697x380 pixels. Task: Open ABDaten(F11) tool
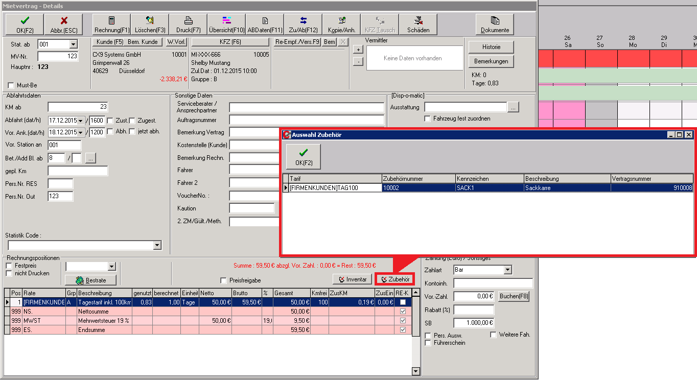[x=265, y=24]
